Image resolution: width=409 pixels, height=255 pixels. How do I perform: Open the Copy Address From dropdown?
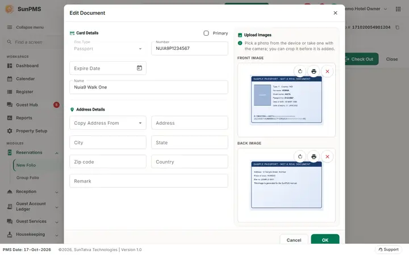108,123
